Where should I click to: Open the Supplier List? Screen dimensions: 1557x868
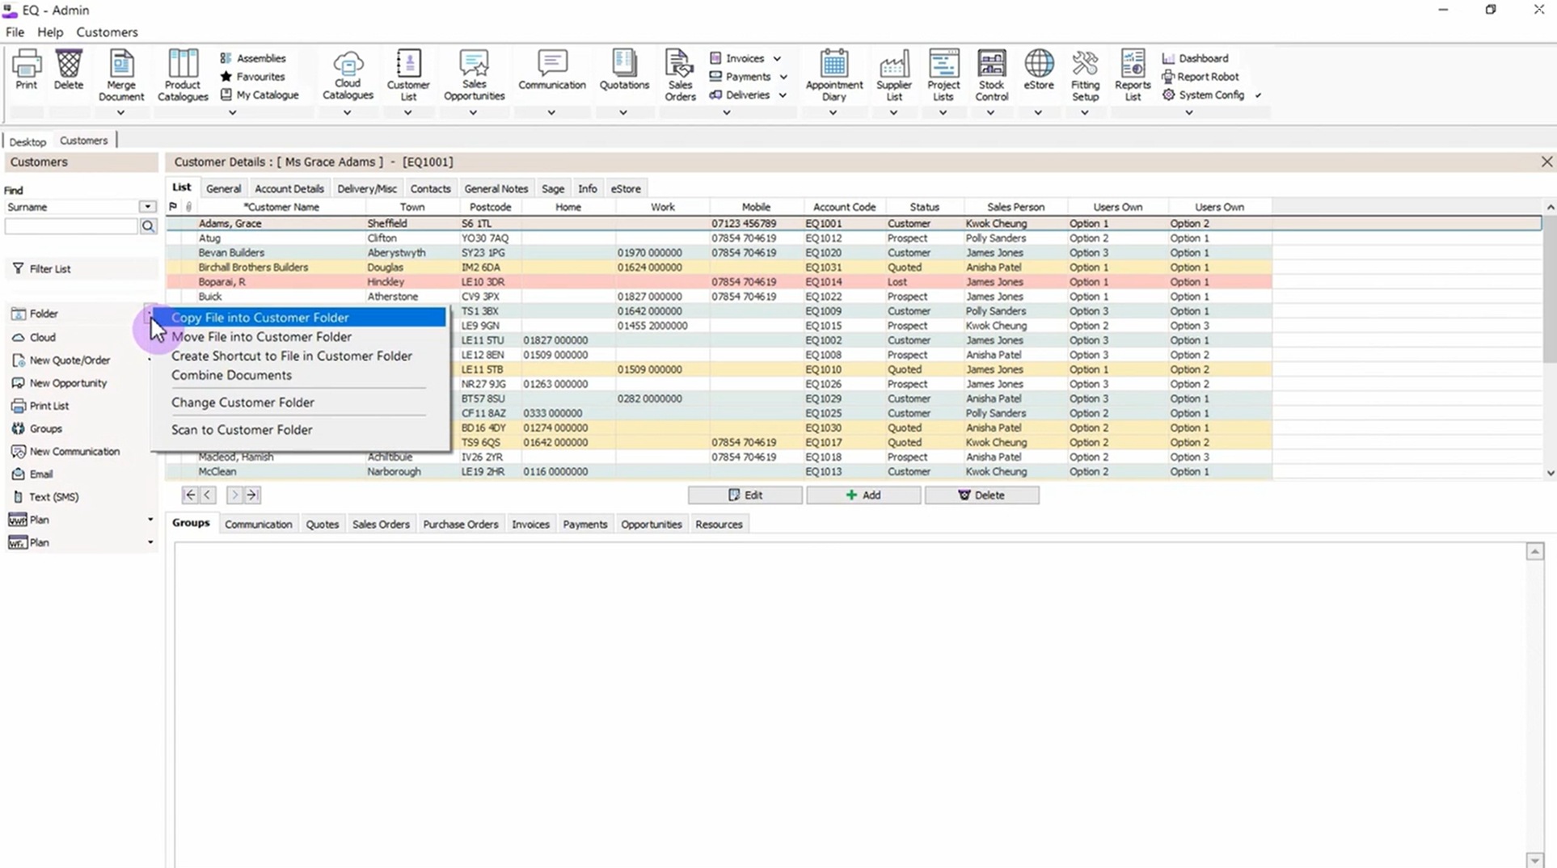point(894,75)
